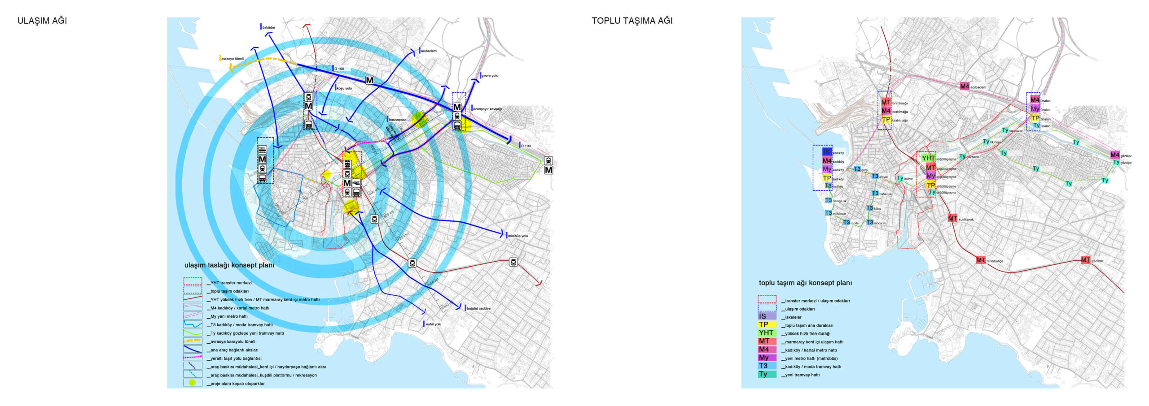Click the Ty marker labeled gazhane
This screenshot has width=1149, height=406.
click(x=962, y=156)
